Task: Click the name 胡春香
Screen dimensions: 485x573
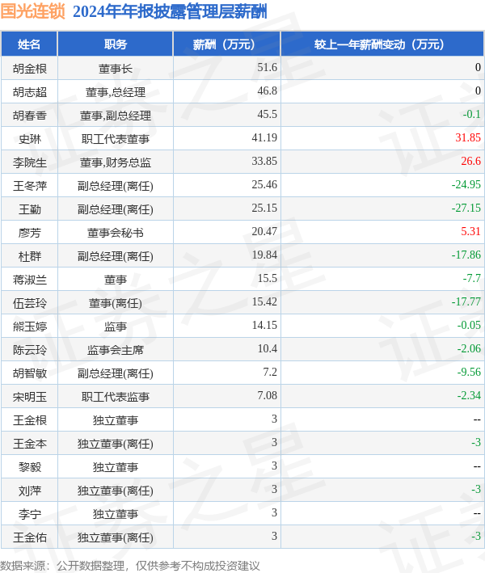Action: pyautogui.click(x=30, y=115)
